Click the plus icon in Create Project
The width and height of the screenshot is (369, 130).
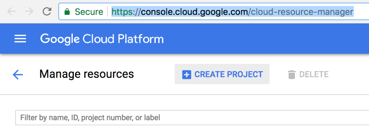tap(186, 75)
